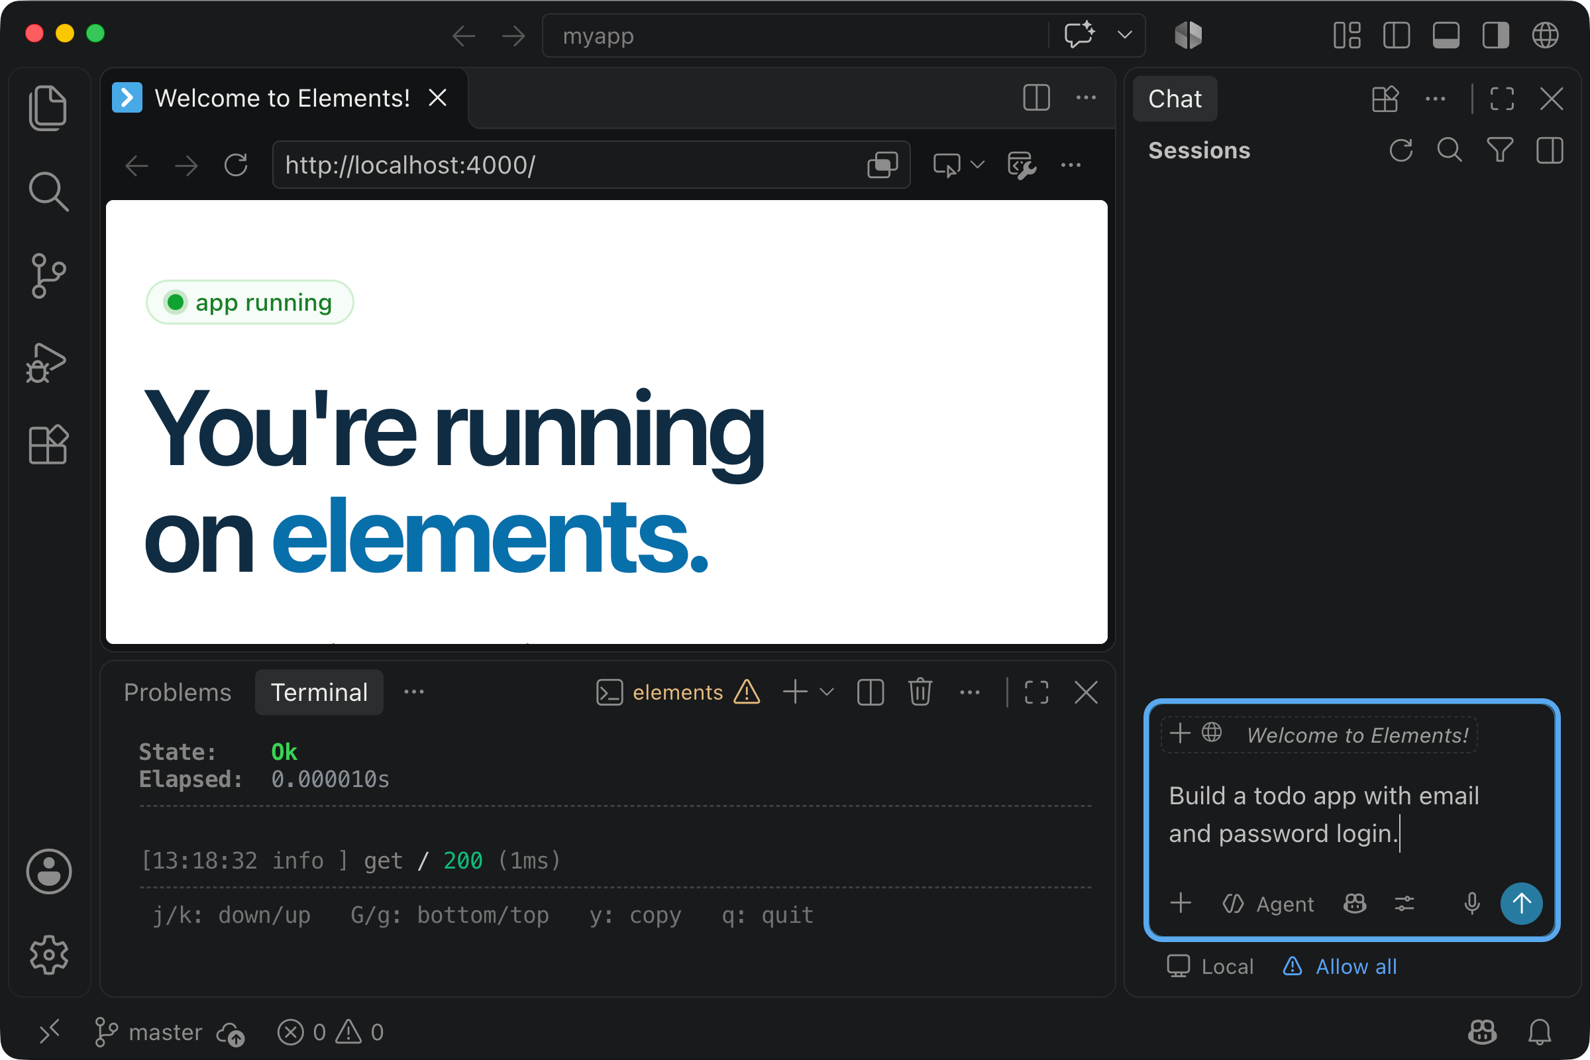This screenshot has width=1590, height=1060.
Task: Open the Local session target picker
Action: 1210,967
